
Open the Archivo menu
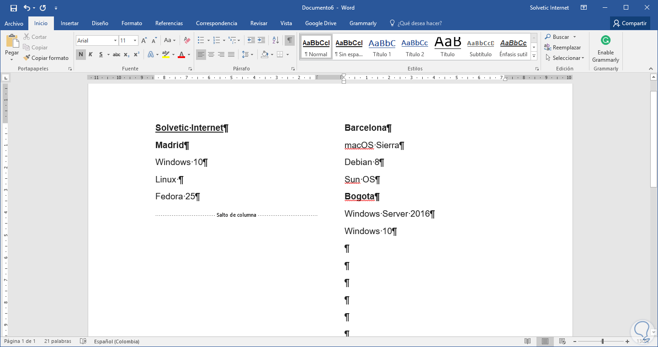click(x=14, y=23)
